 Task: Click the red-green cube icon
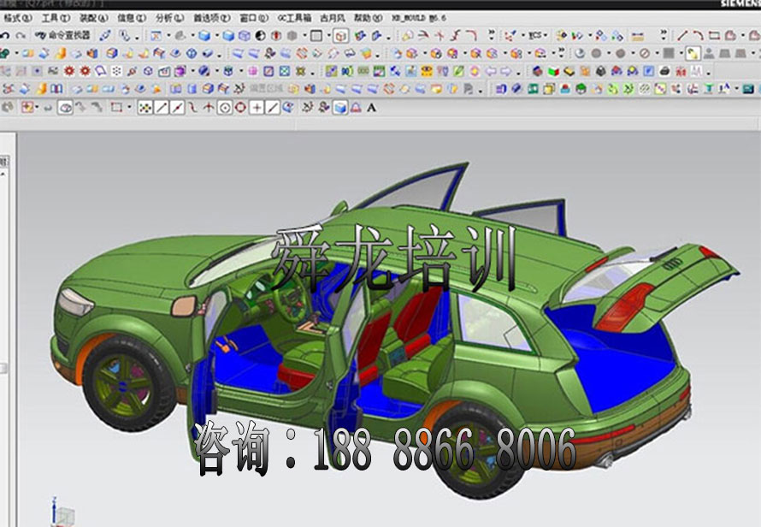(x=554, y=71)
